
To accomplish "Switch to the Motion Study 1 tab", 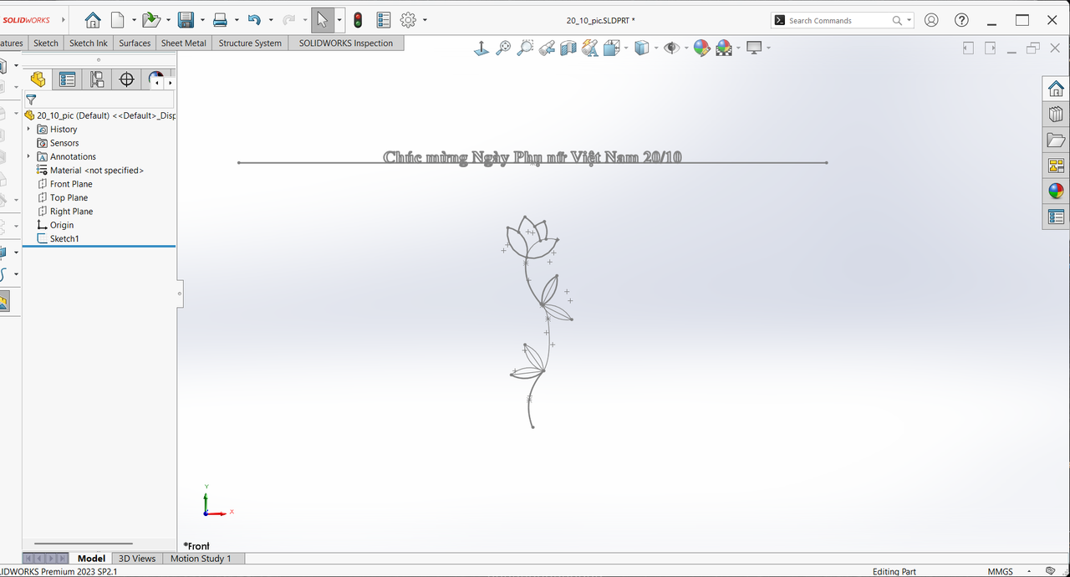I will tap(201, 559).
